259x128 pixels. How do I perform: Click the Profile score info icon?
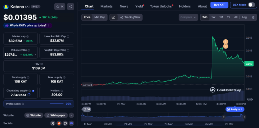click(23, 104)
